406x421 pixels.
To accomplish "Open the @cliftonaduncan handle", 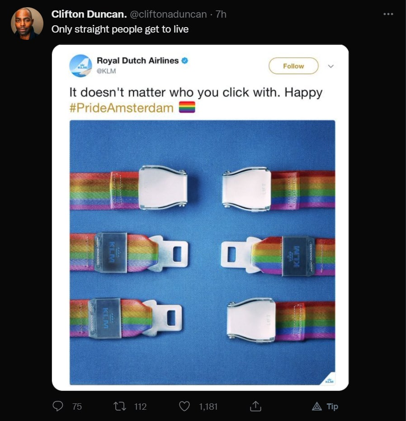I will click(168, 14).
